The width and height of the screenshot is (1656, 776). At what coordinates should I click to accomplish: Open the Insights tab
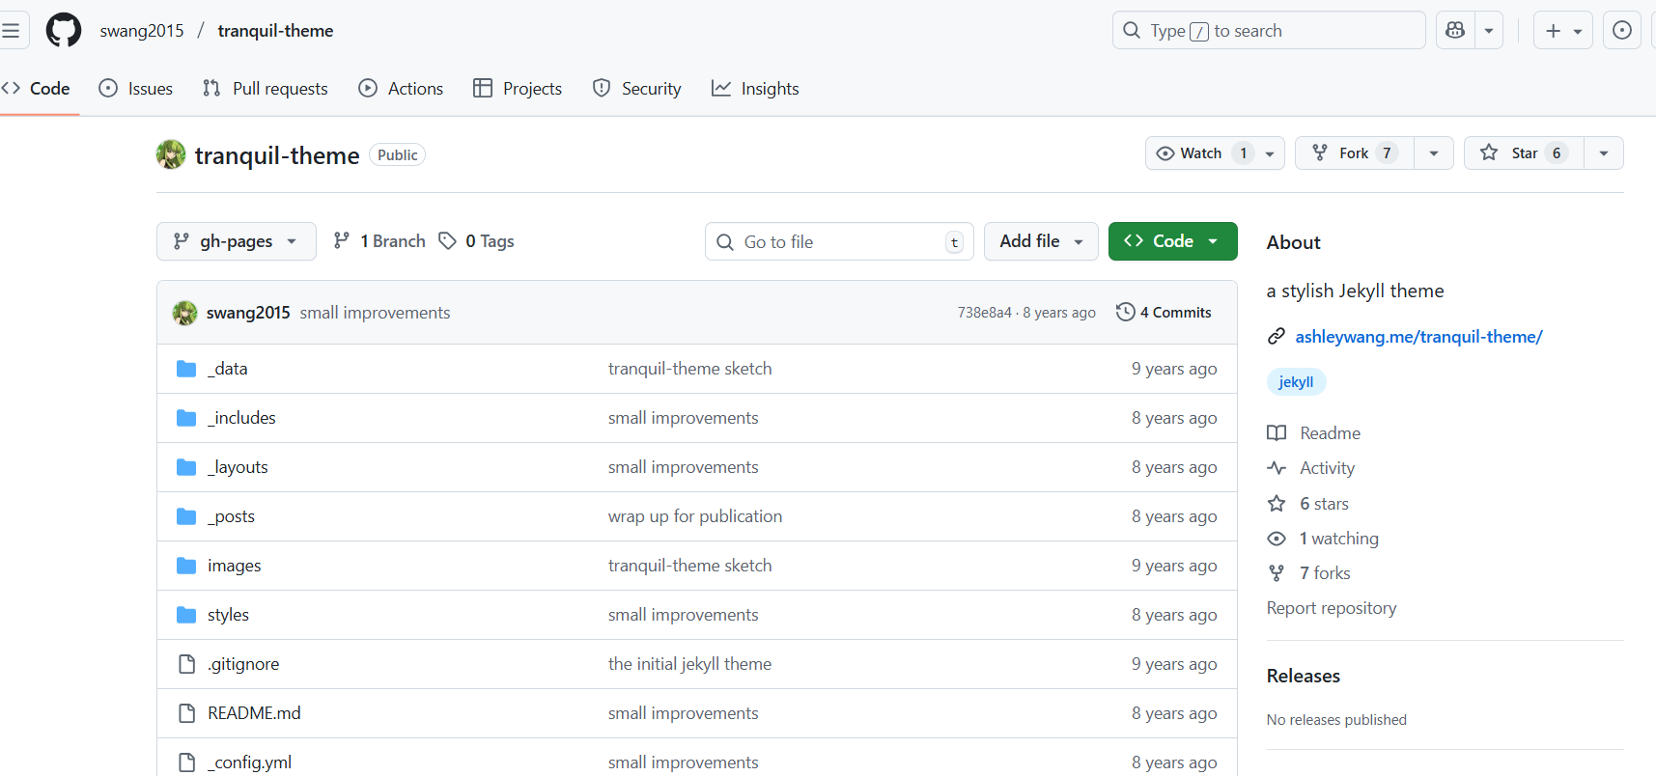(x=755, y=89)
